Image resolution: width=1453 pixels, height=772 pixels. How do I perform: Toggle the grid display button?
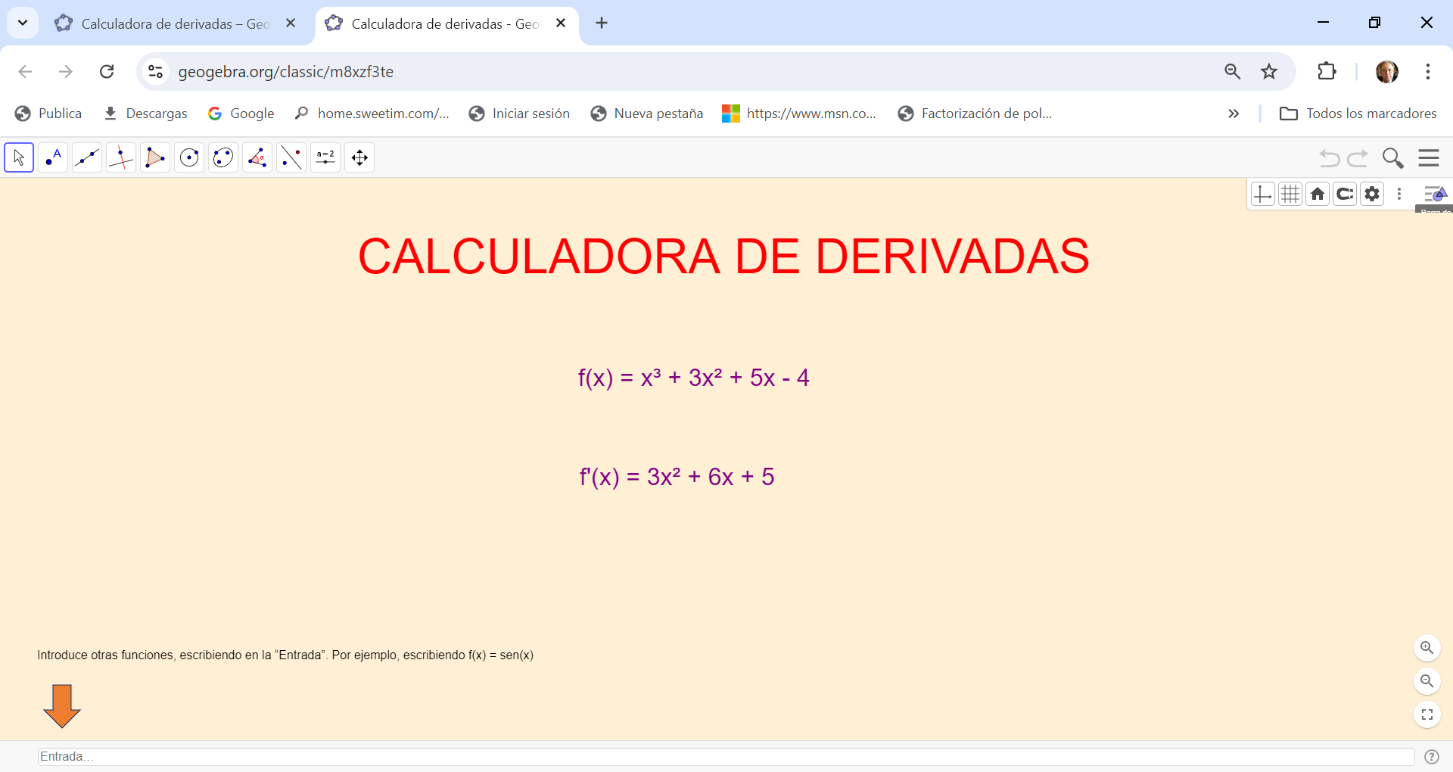coord(1290,195)
